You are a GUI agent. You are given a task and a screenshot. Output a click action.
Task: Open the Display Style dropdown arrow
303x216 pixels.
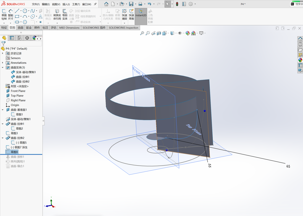(x=176, y=33)
